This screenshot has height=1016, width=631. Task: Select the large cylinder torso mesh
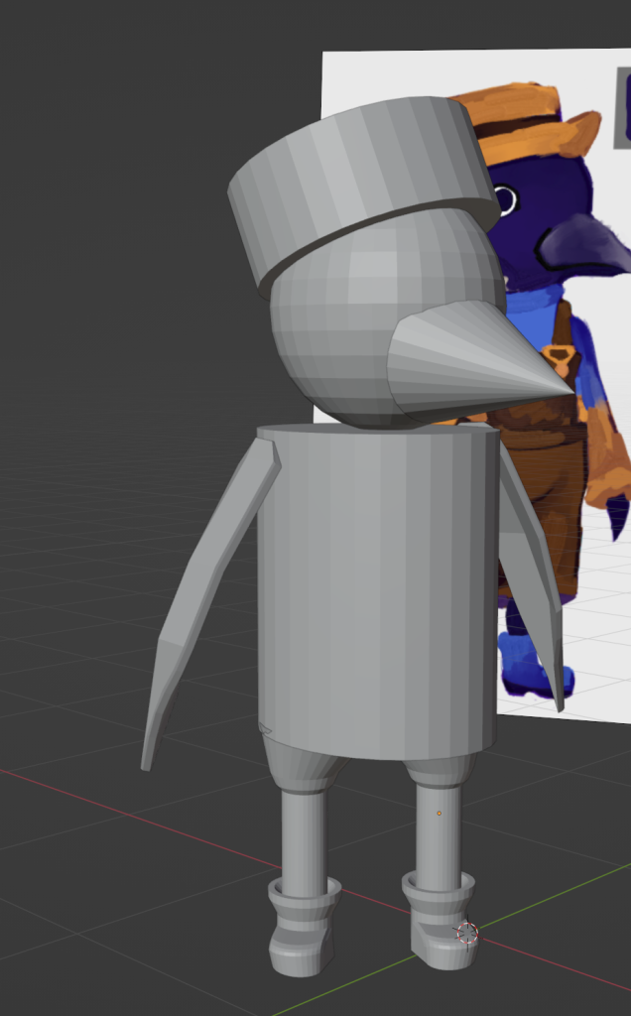(377, 585)
